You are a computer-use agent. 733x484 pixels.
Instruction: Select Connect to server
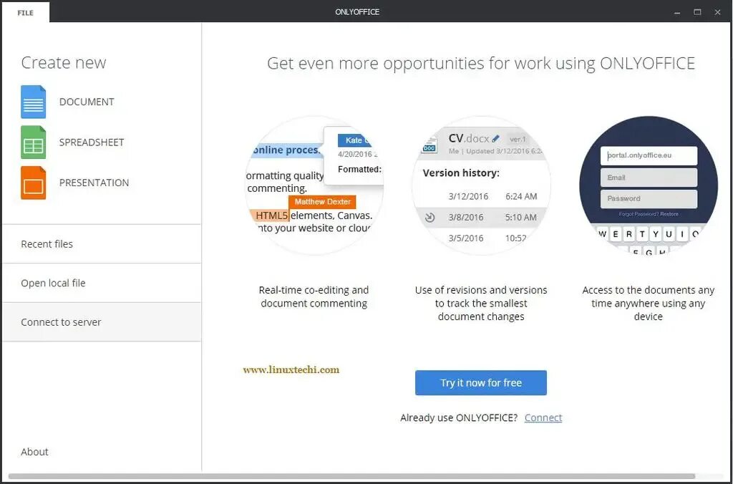(x=102, y=322)
